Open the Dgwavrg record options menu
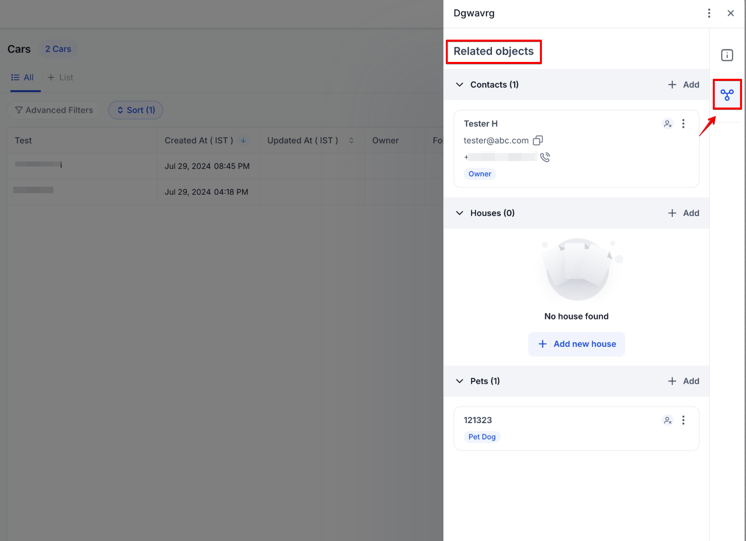The height and width of the screenshot is (541, 746). (x=709, y=13)
